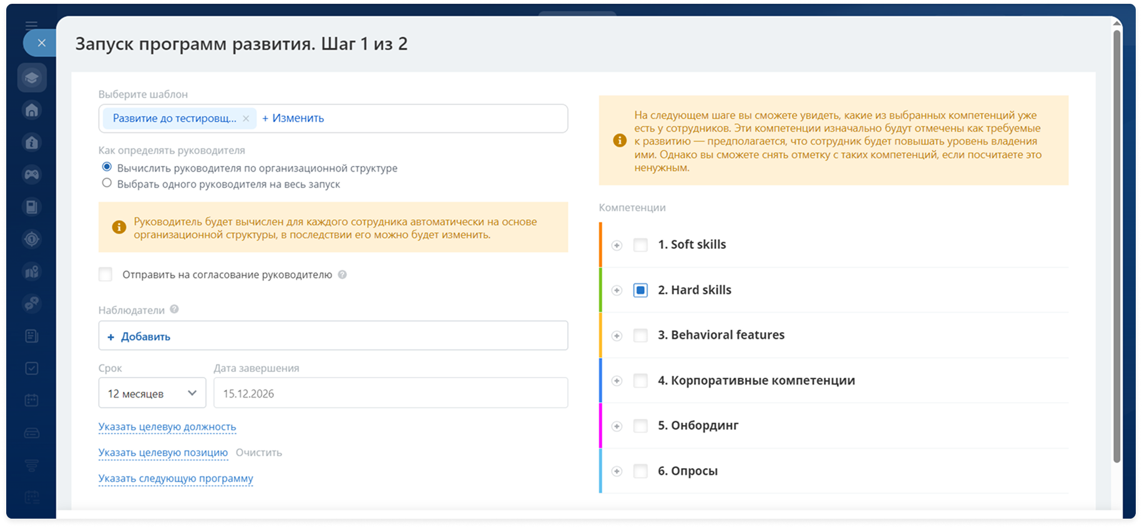The width and height of the screenshot is (1142, 528).
Task: Expand the Онбординг competency group
Action: (x=617, y=426)
